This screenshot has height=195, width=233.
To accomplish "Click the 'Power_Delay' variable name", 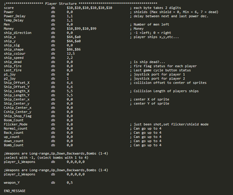I will [x=15, y=16].
